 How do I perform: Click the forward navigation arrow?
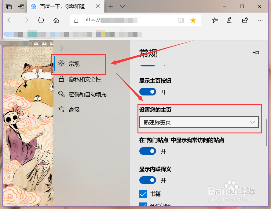[x=26, y=20]
